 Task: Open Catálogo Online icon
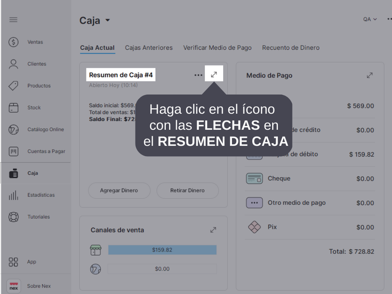tap(13, 129)
